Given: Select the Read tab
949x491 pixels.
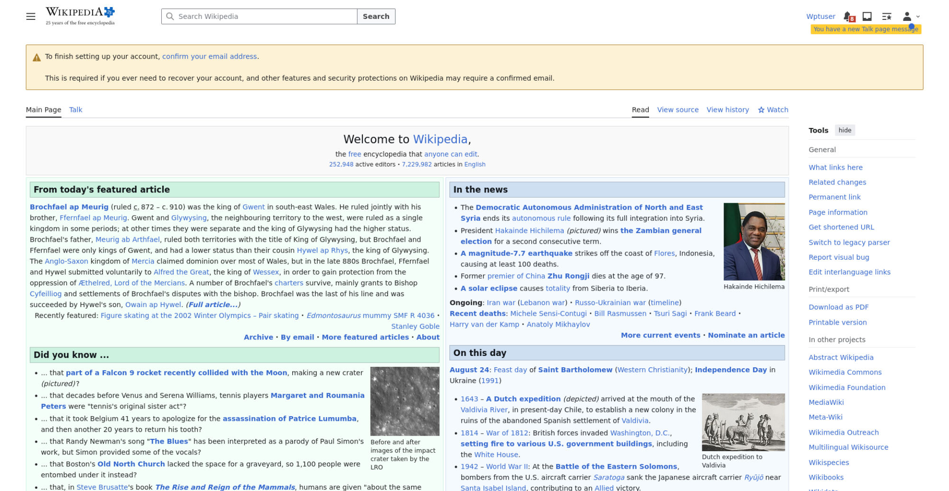Looking at the screenshot, I should pos(641,110).
